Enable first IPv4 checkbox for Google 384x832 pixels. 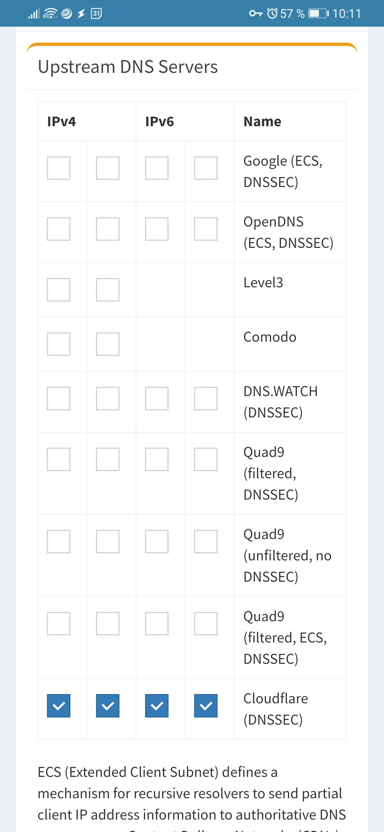[59, 168]
